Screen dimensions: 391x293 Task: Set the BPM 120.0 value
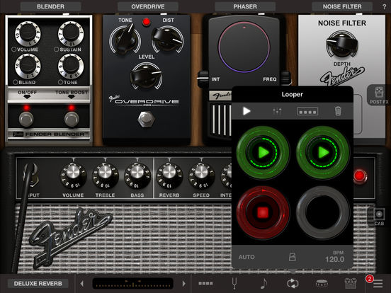(334, 259)
